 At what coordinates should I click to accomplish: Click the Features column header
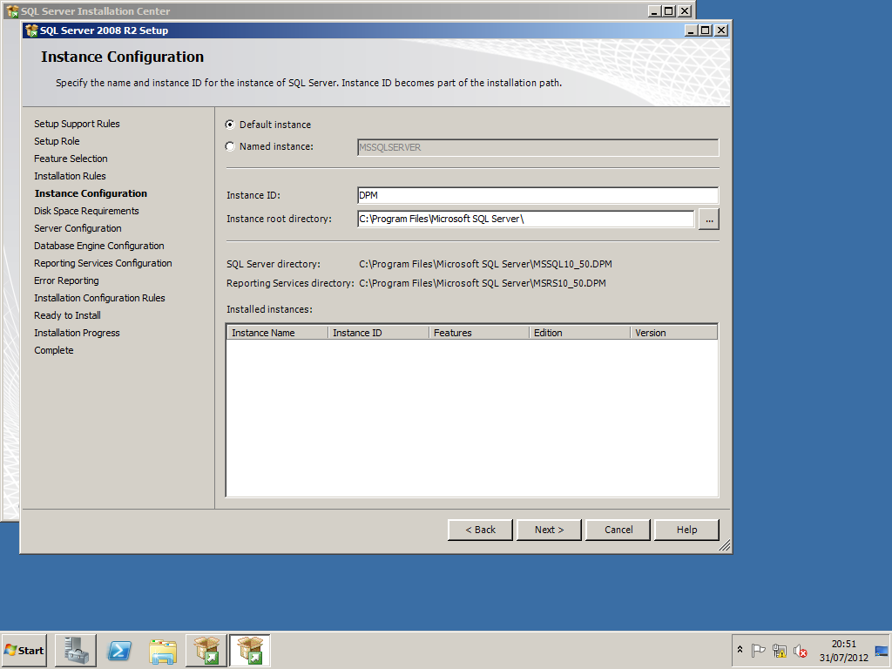point(479,333)
